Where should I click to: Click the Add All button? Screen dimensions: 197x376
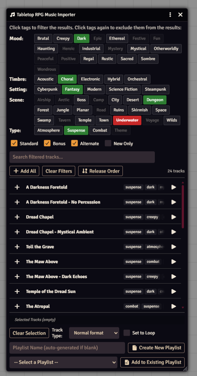[x=24, y=171]
